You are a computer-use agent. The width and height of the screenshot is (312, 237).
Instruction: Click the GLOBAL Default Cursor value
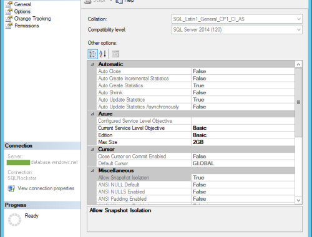coord(203,163)
